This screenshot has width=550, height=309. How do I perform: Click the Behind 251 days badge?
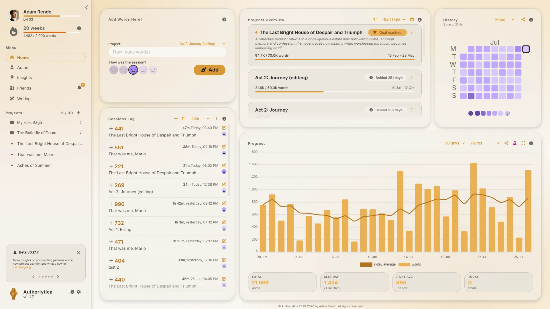point(386,78)
